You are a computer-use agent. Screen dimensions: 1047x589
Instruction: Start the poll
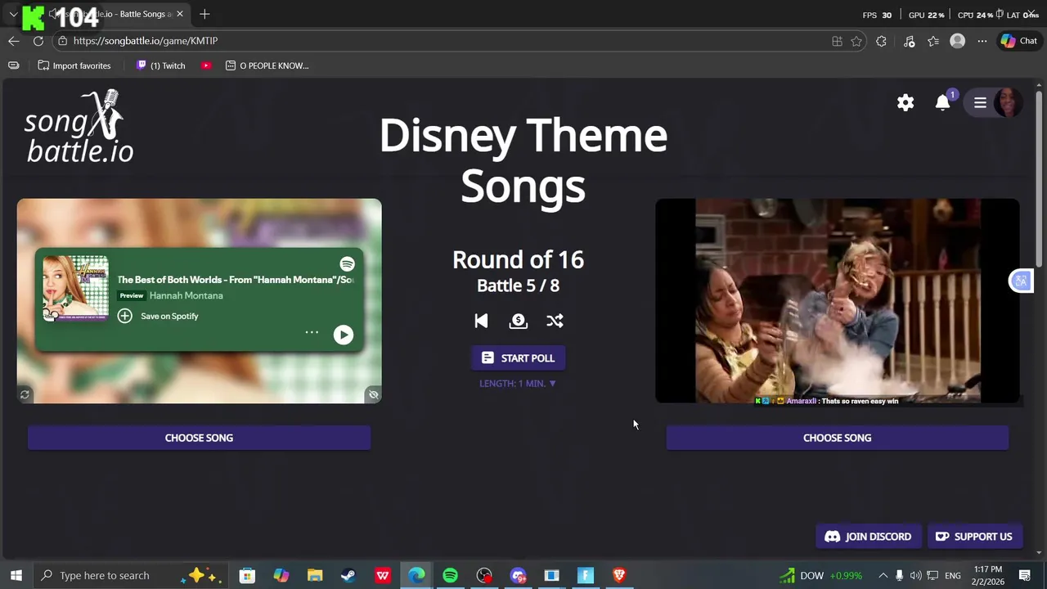[x=518, y=358]
